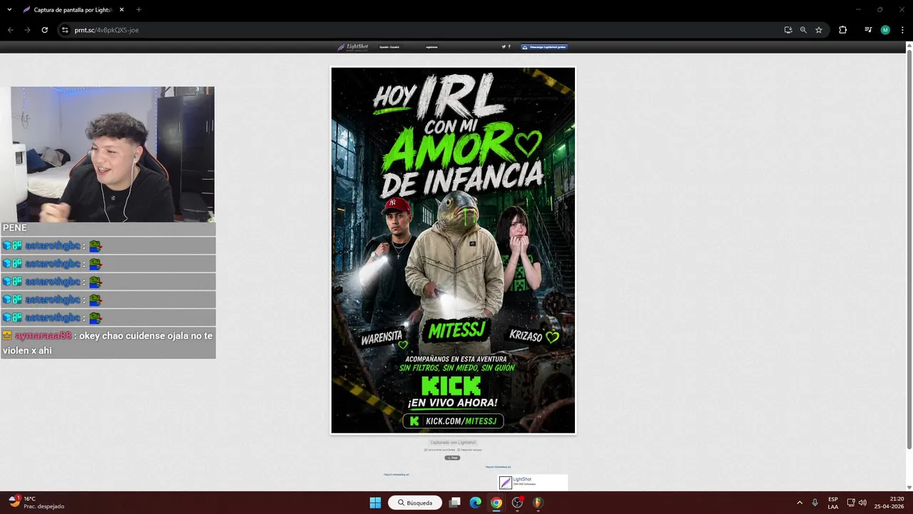
Task: Open the Chrome three-dot menu
Action: coord(902,30)
